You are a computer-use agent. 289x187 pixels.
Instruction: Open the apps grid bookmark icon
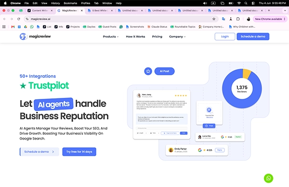[4, 27]
